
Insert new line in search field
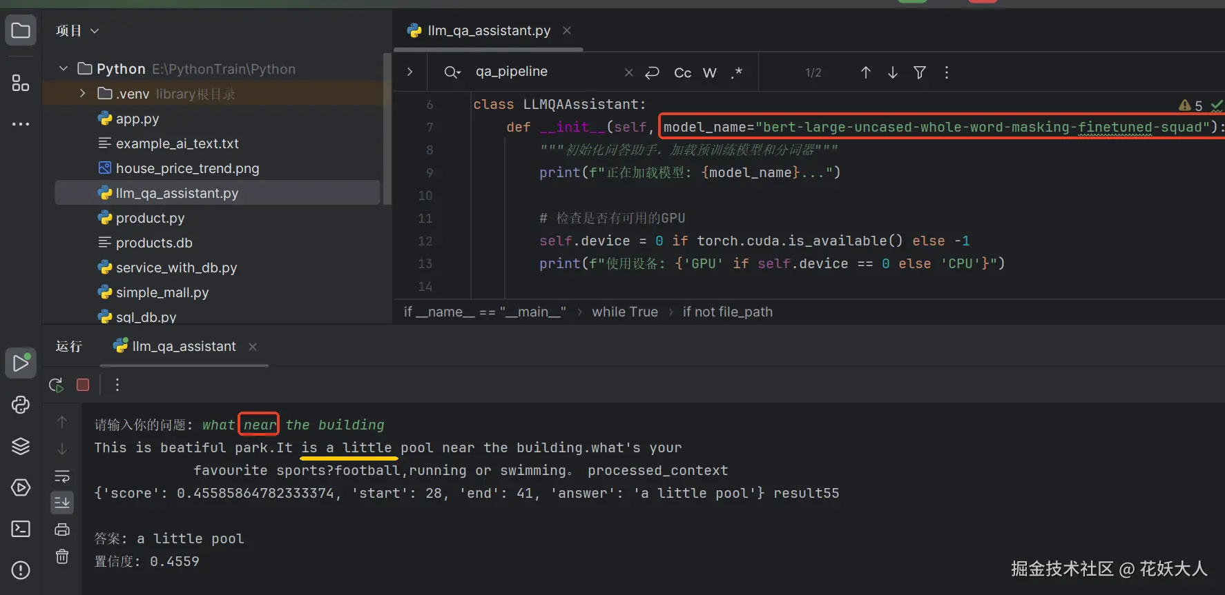652,72
